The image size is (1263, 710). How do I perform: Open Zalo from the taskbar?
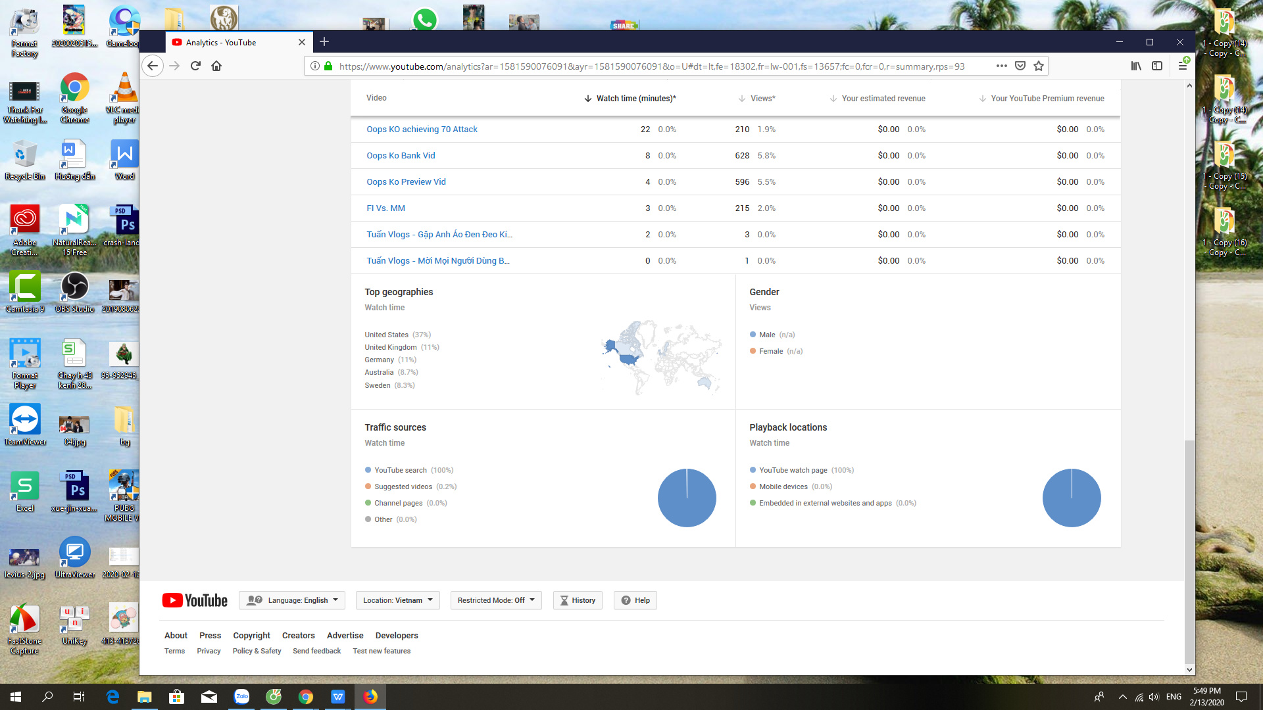(241, 697)
